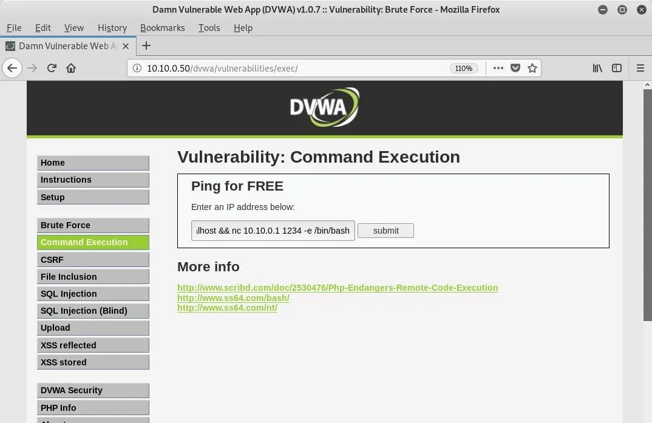Bookmark this page with the star

coord(532,68)
